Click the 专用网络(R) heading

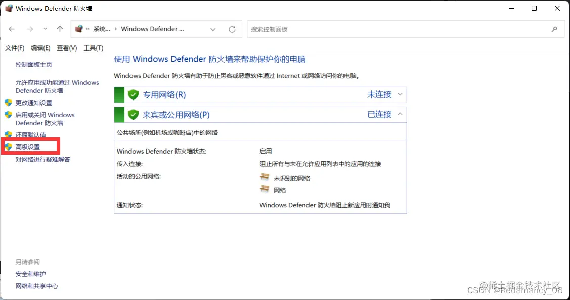pos(164,95)
